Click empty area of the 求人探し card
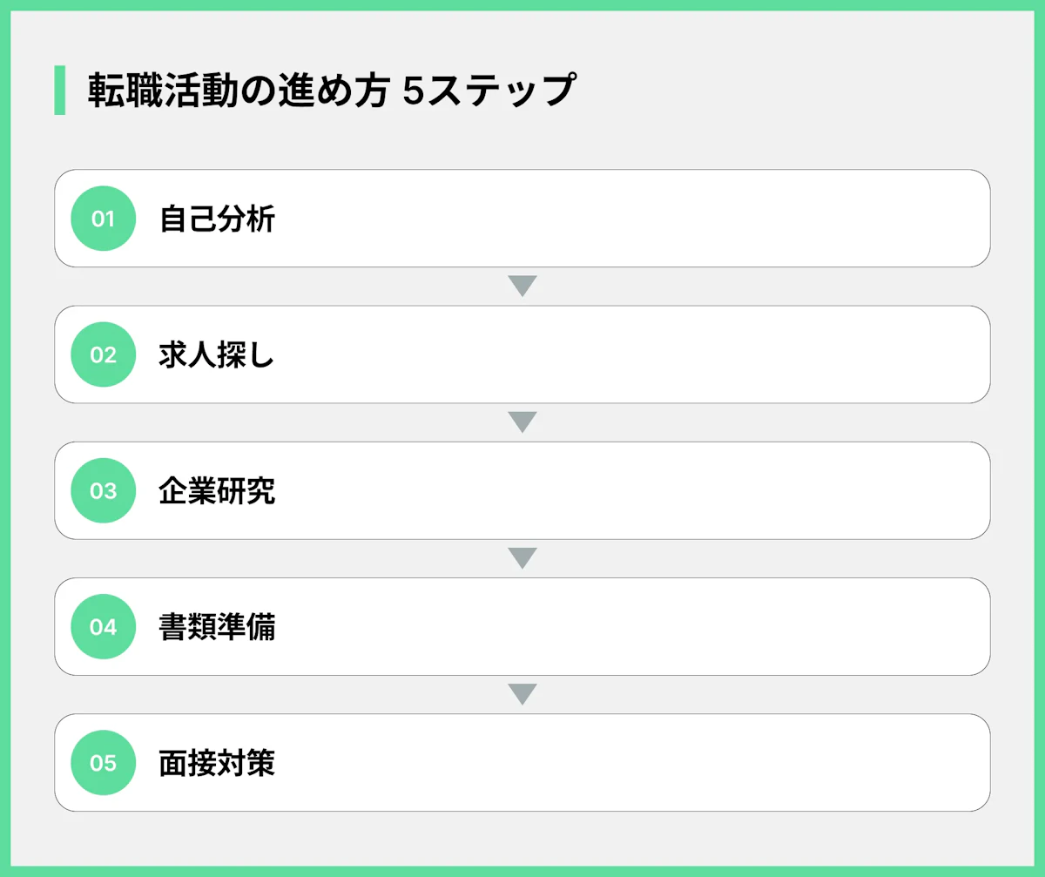This screenshot has width=1045, height=877. (x=627, y=354)
